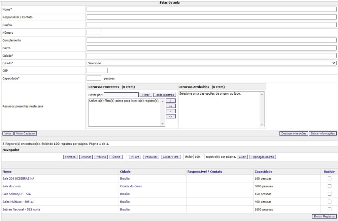338x221 pixels.
Task: Click the Salvar Informações button
Action: pyautogui.click(x=323, y=134)
